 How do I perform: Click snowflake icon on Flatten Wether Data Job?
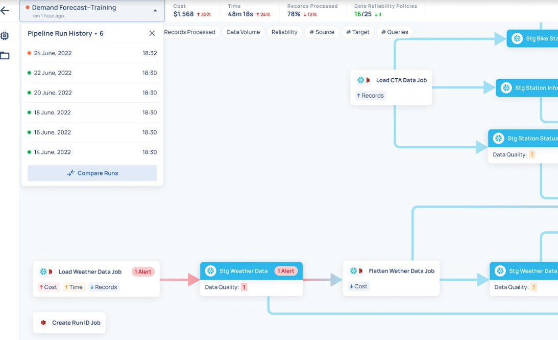tap(353, 271)
